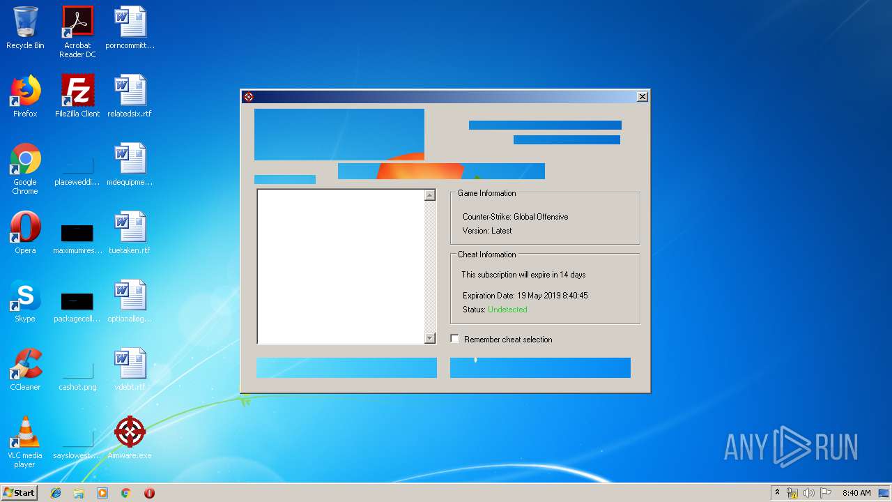Close the Aimware dialog window

click(x=643, y=97)
